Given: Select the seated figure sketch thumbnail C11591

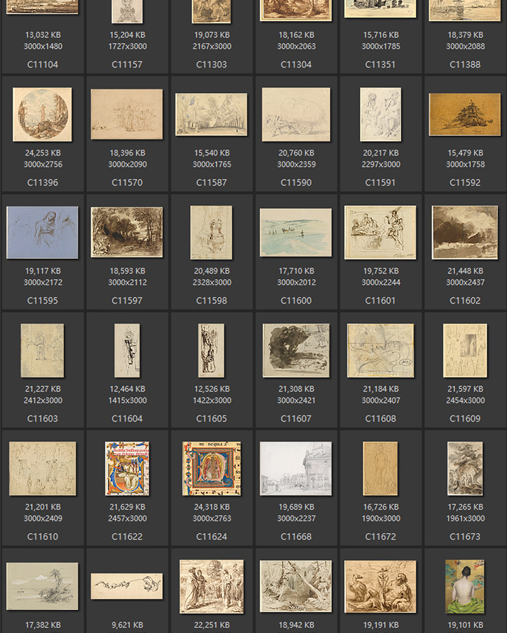Looking at the screenshot, I should [x=380, y=115].
